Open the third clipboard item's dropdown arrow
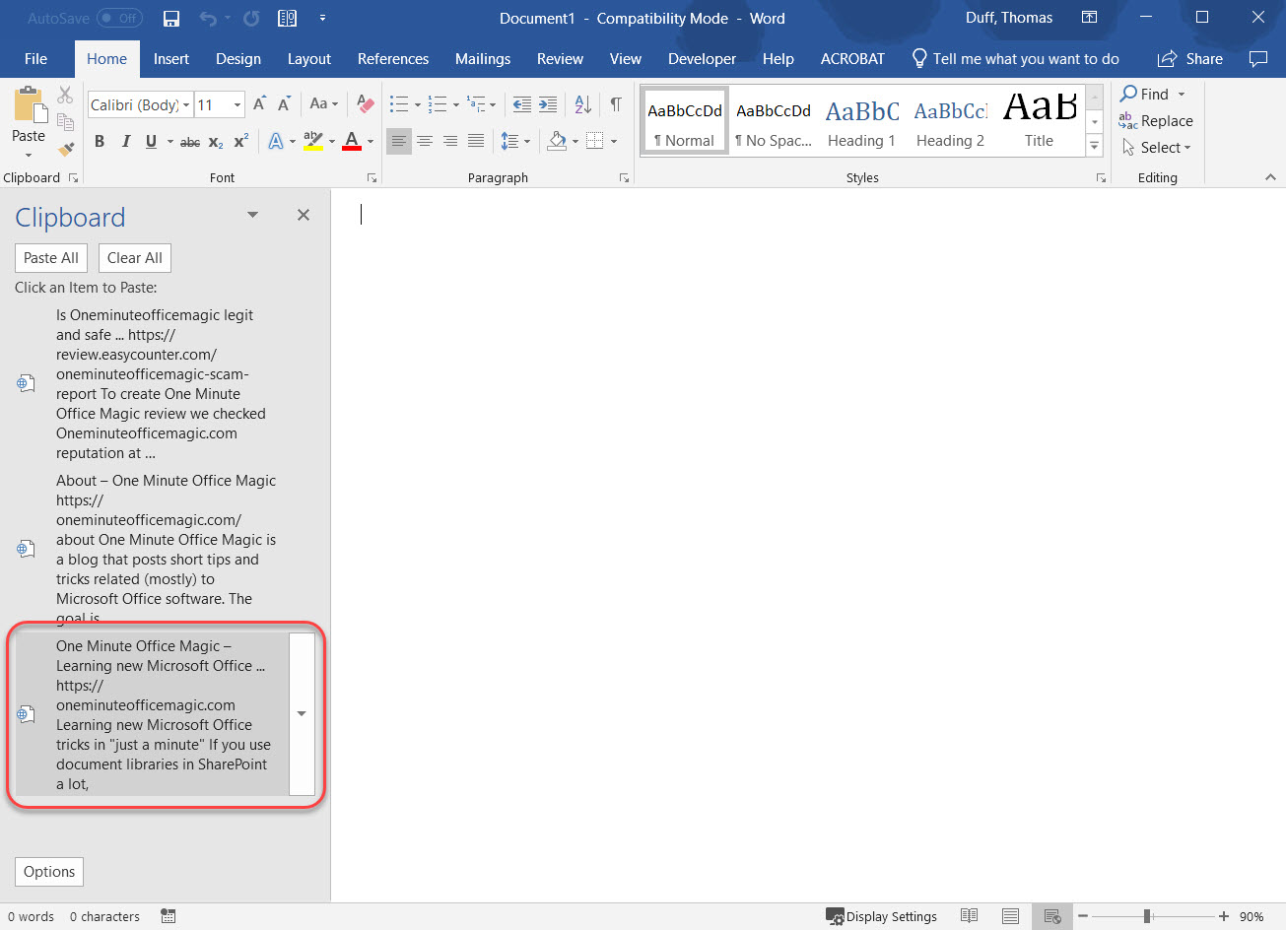1286x930 pixels. [301, 713]
